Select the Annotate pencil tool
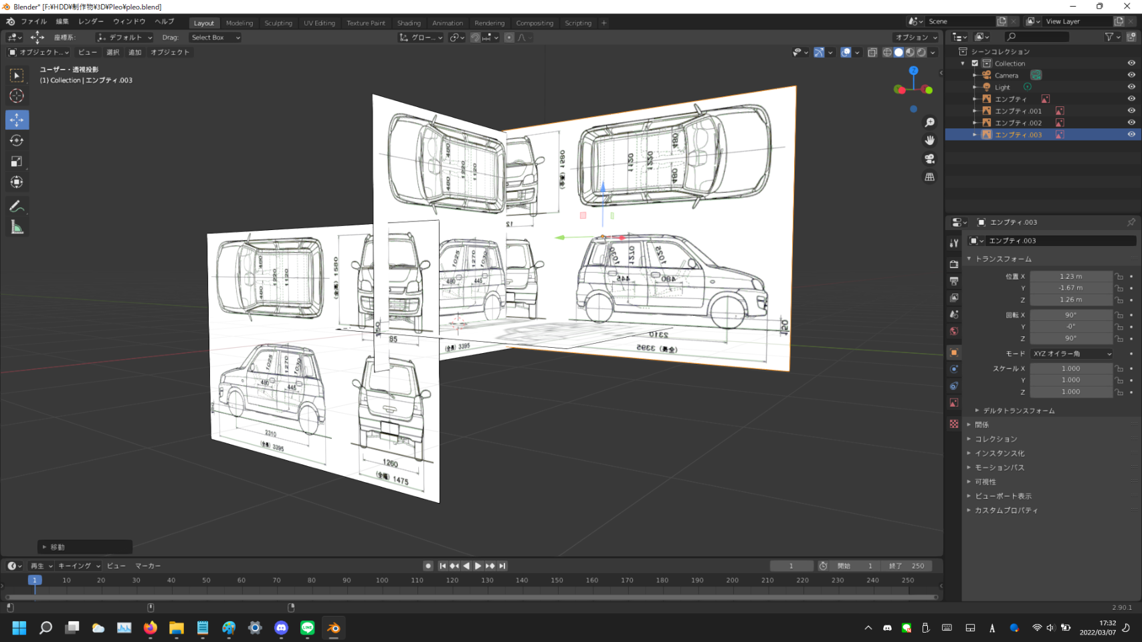The width and height of the screenshot is (1142, 642). click(x=17, y=207)
